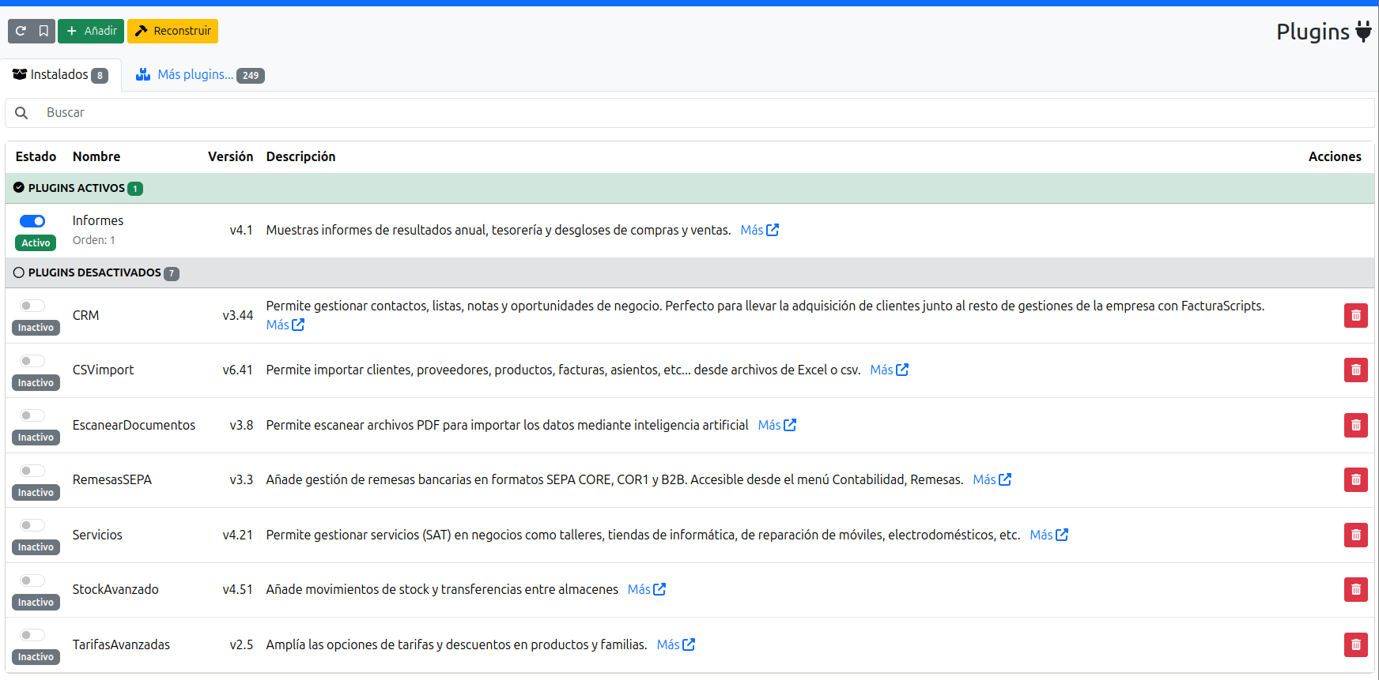
Task: Click the Versión column header
Action: pyautogui.click(x=231, y=156)
